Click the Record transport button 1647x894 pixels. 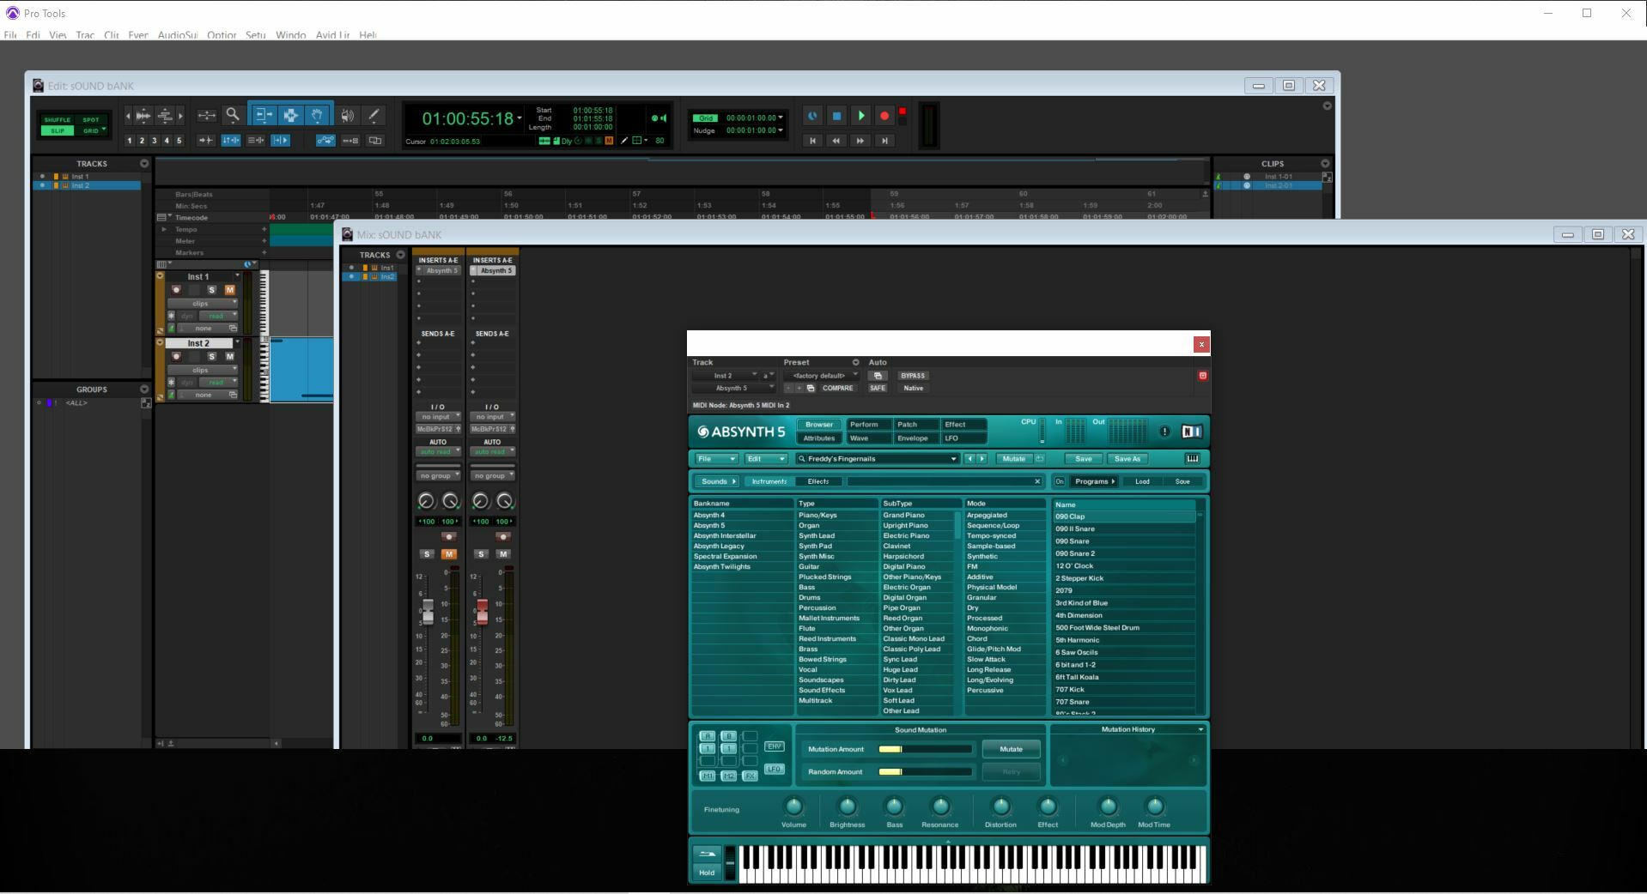pos(884,116)
